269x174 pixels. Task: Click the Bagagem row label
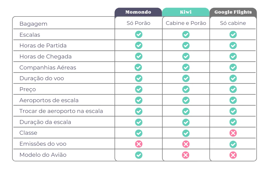[33, 24]
